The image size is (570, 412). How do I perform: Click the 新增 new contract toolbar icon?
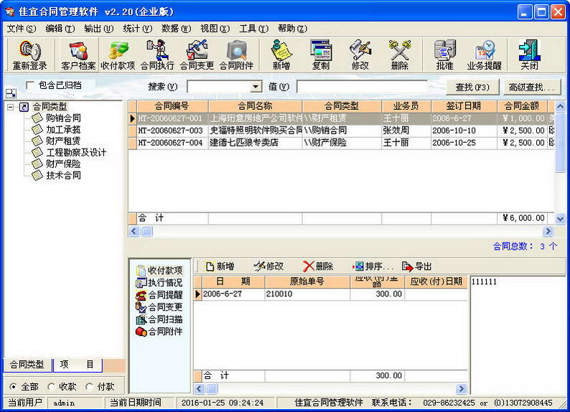281,55
